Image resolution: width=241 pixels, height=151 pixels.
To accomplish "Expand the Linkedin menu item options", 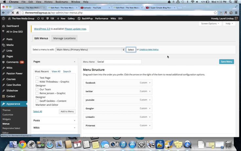I will [150, 117].
